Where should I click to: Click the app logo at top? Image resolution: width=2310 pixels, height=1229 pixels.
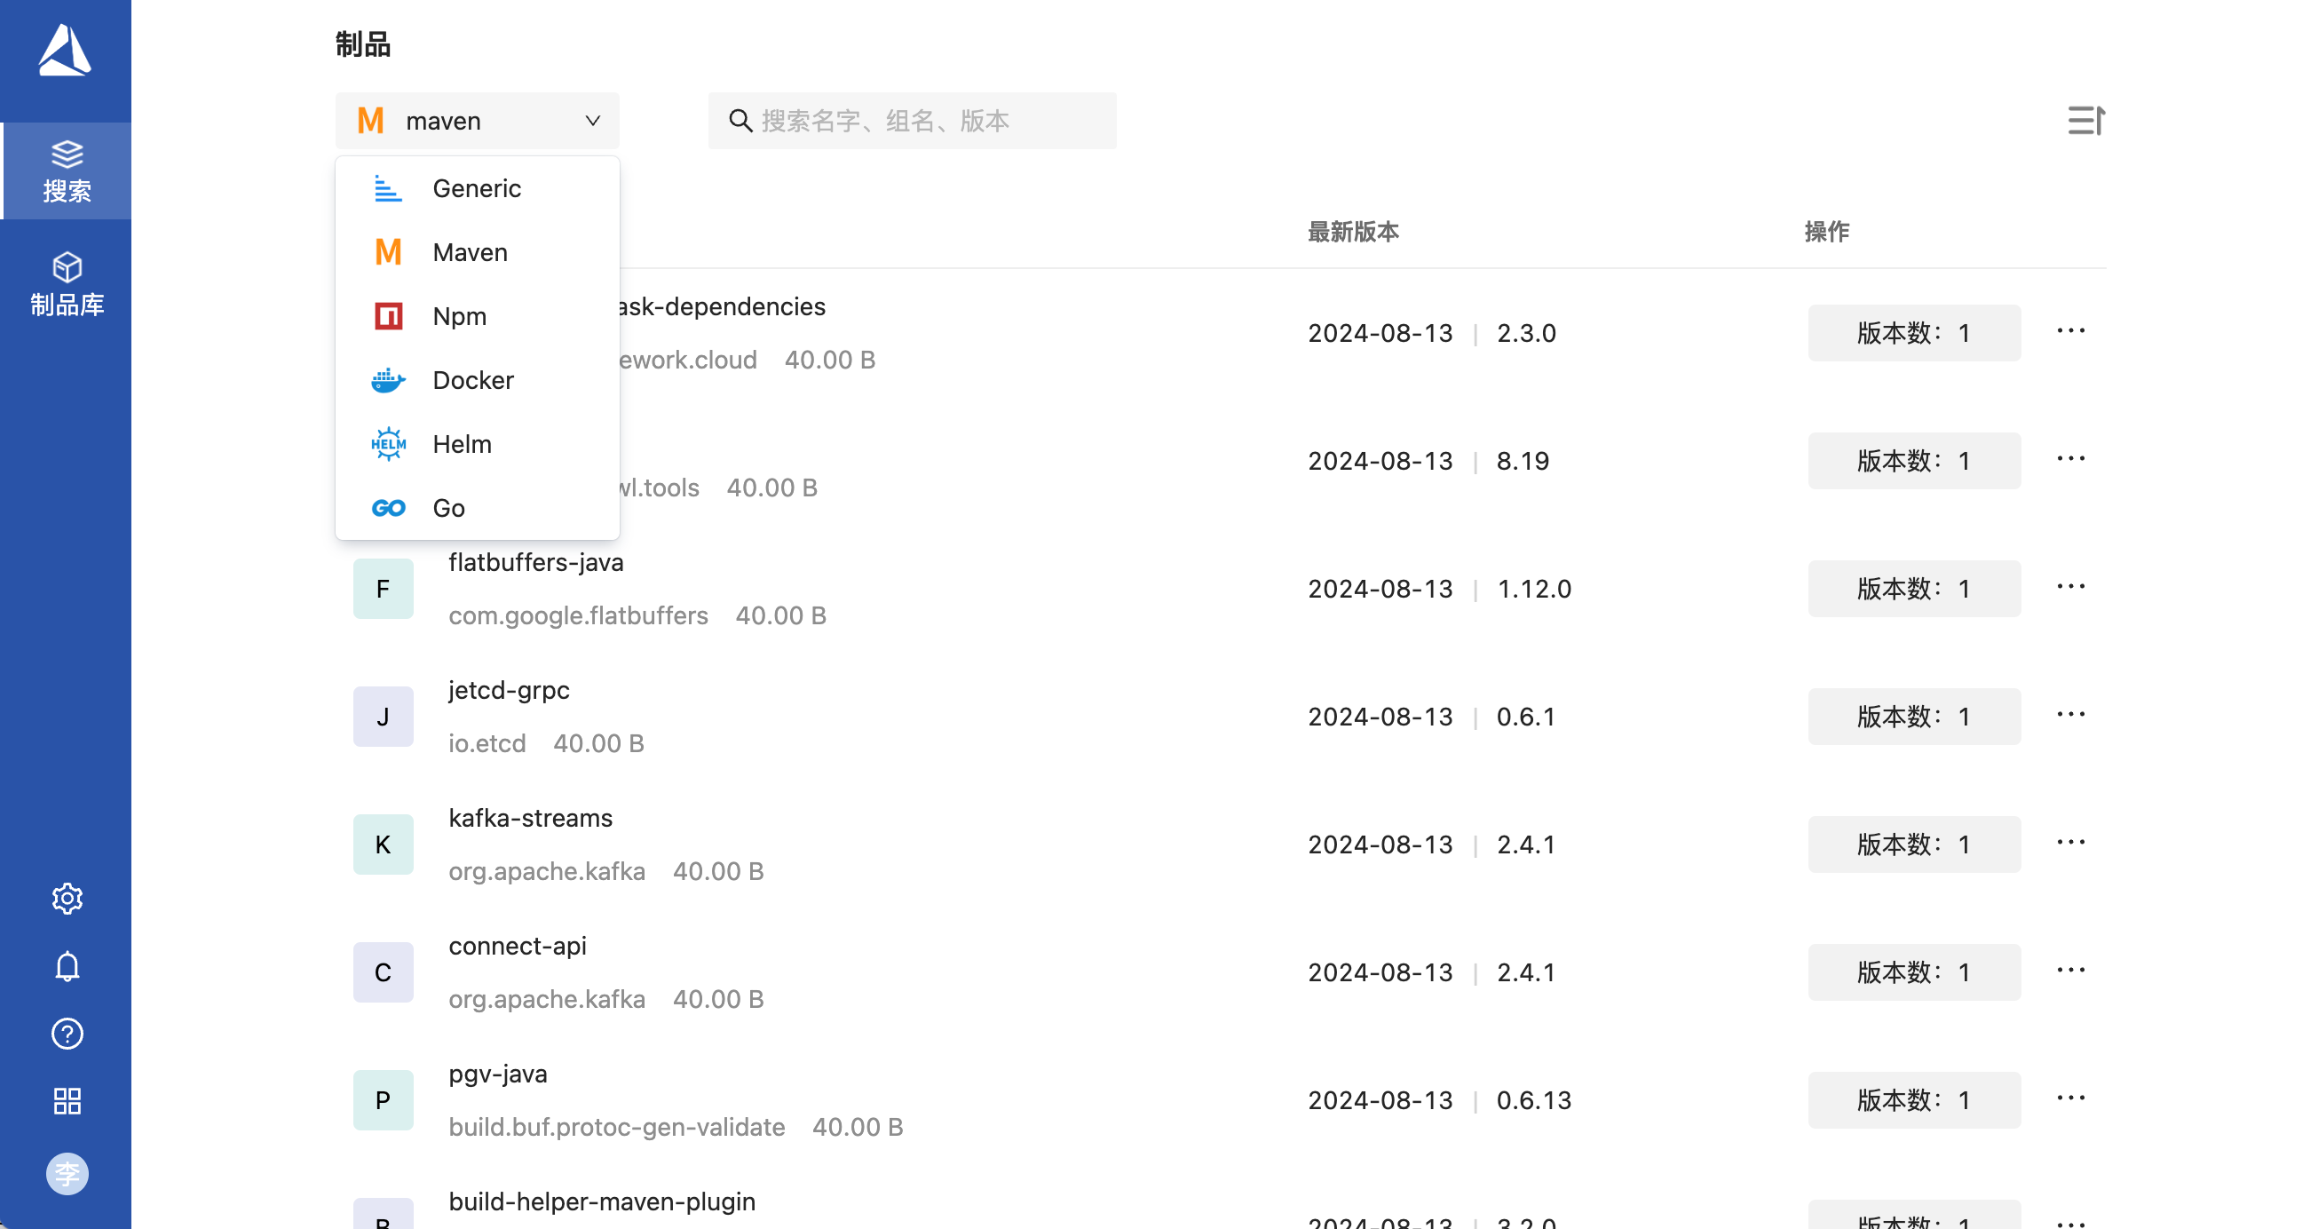pos(65,50)
